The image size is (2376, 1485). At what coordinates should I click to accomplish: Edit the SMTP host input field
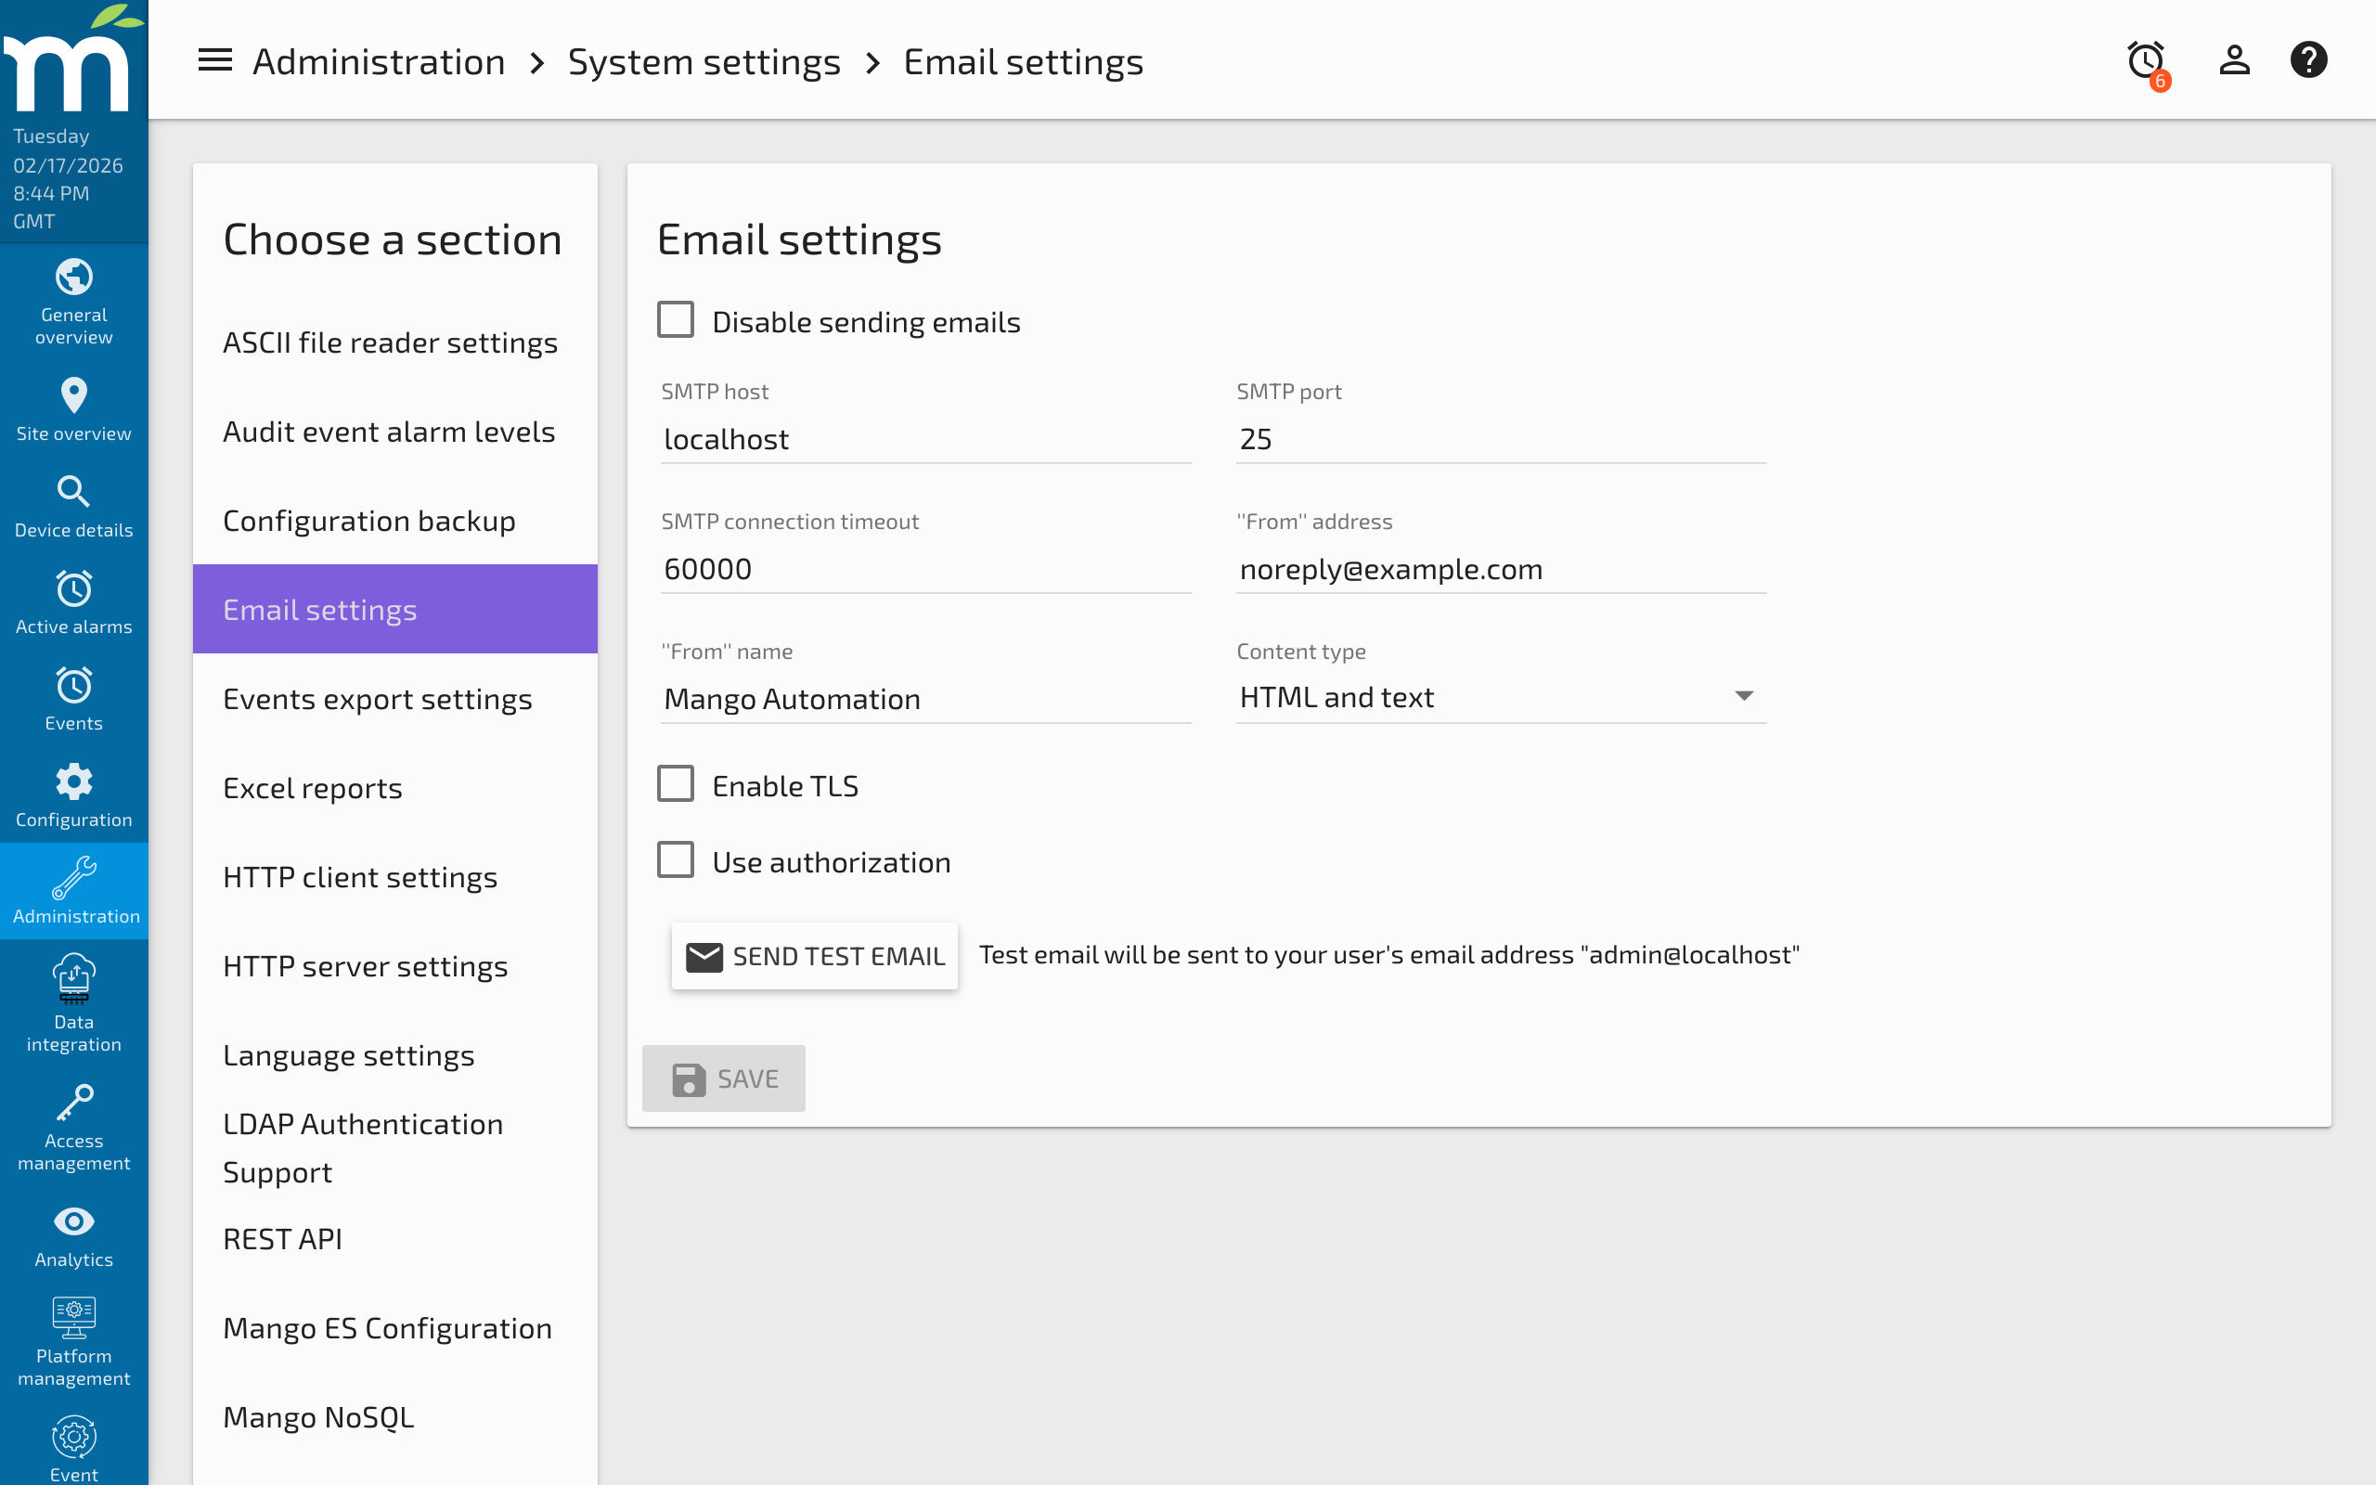coord(923,438)
